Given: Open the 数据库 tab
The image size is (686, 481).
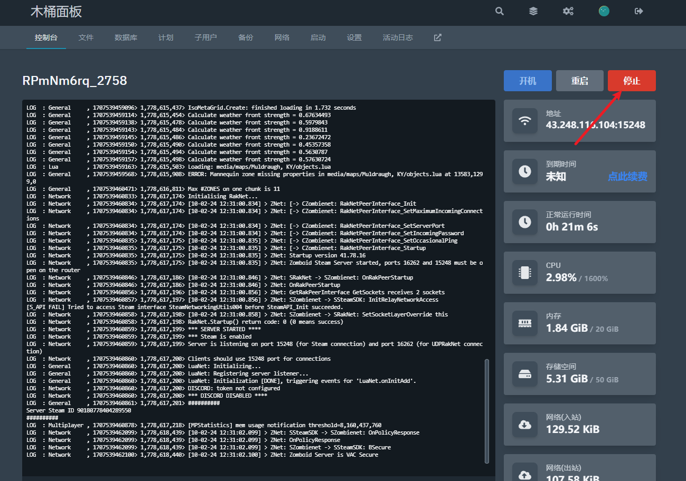Looking at the screenshot, I should point(126,37).
